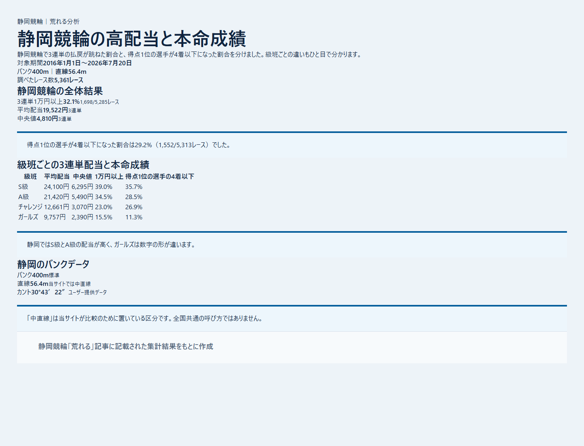Click the A級 row label
This screenshot has width=584, height=446.
[24, 197]
